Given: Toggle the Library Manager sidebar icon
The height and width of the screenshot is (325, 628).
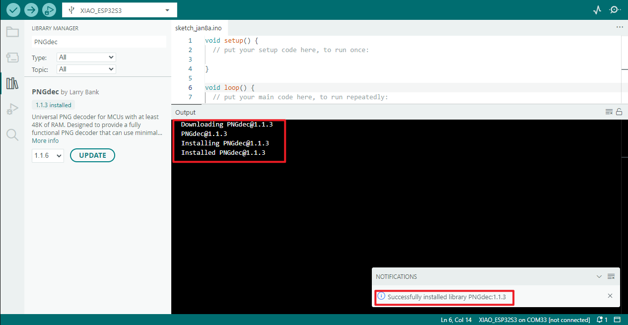Looking at the screenshot, I should pos(12,83).
